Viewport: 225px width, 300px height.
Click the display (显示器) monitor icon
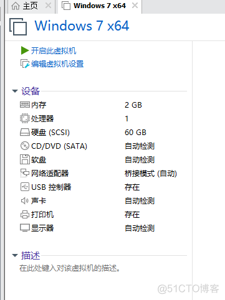pyautogui.click(x=25, y=228)
